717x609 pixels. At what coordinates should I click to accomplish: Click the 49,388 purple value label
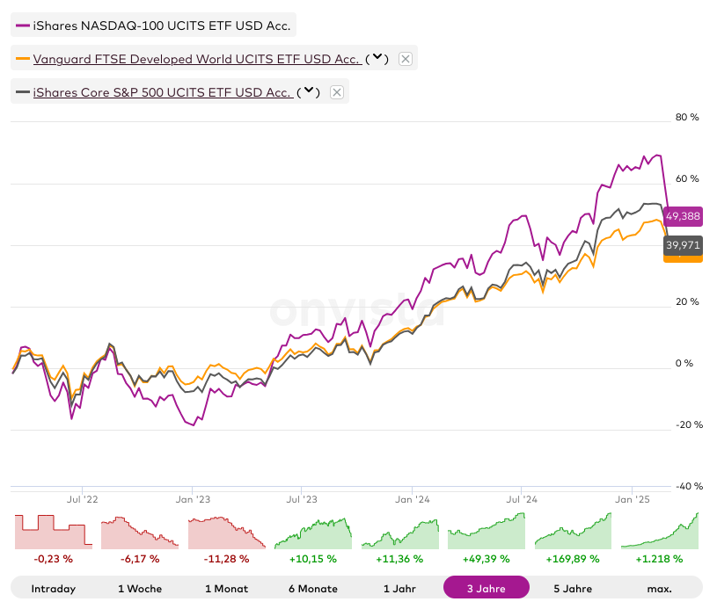click(x=683, y=215)
